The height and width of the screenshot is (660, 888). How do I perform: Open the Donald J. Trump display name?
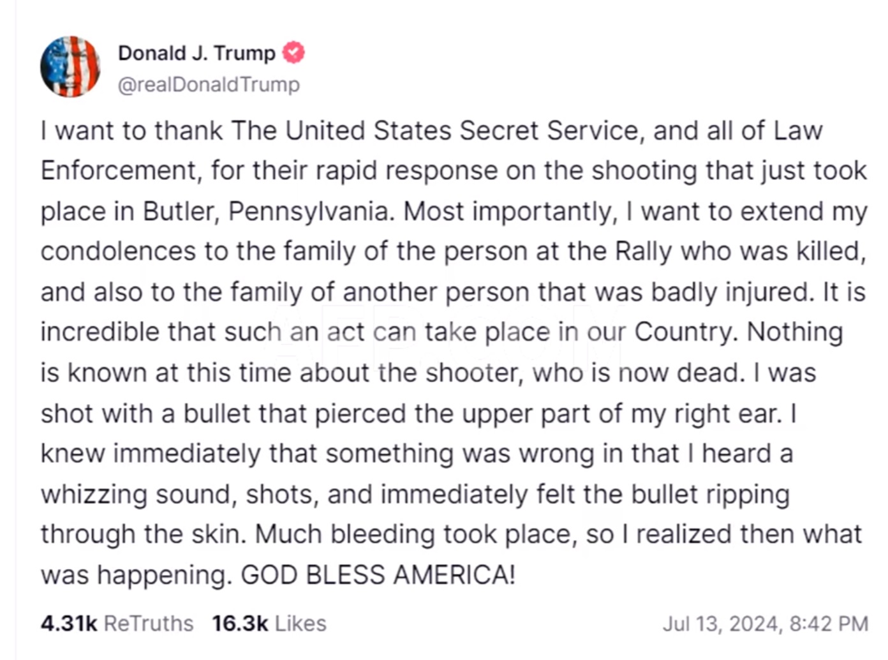pos(196,53)
